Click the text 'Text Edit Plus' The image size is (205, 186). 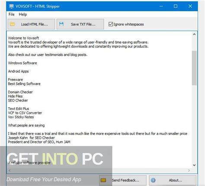[19, 109]
